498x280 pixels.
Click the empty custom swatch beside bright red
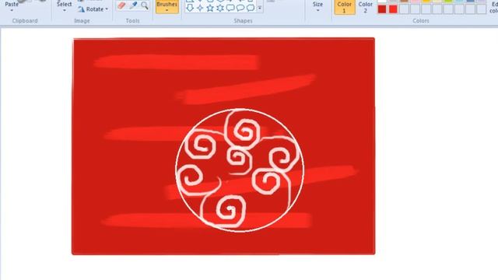click(405, 9)
